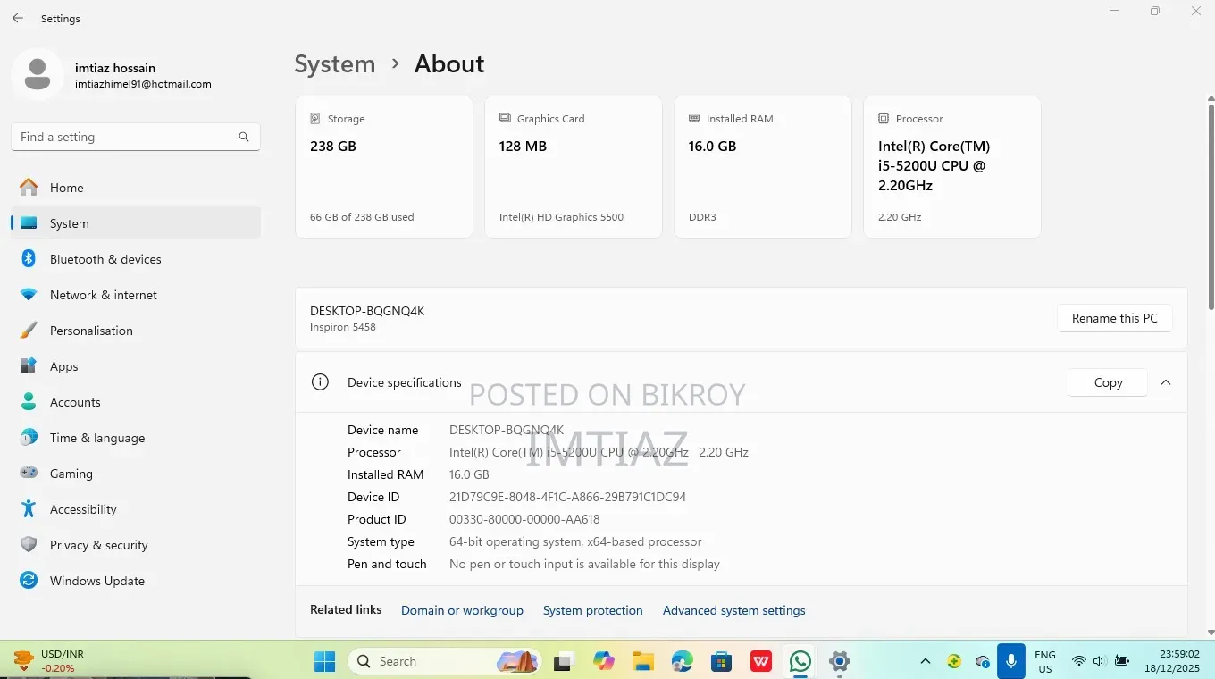
Task: Click the green circular icon in the system tray
Action: click(954, 661)
